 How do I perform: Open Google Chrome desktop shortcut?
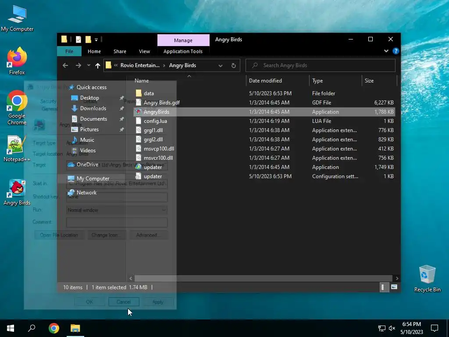click(x=17, y=108)
